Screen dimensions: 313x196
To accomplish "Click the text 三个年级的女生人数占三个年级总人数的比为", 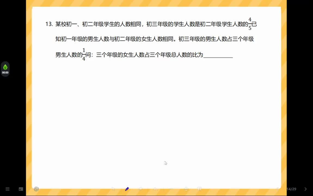I will click(149, 55).
